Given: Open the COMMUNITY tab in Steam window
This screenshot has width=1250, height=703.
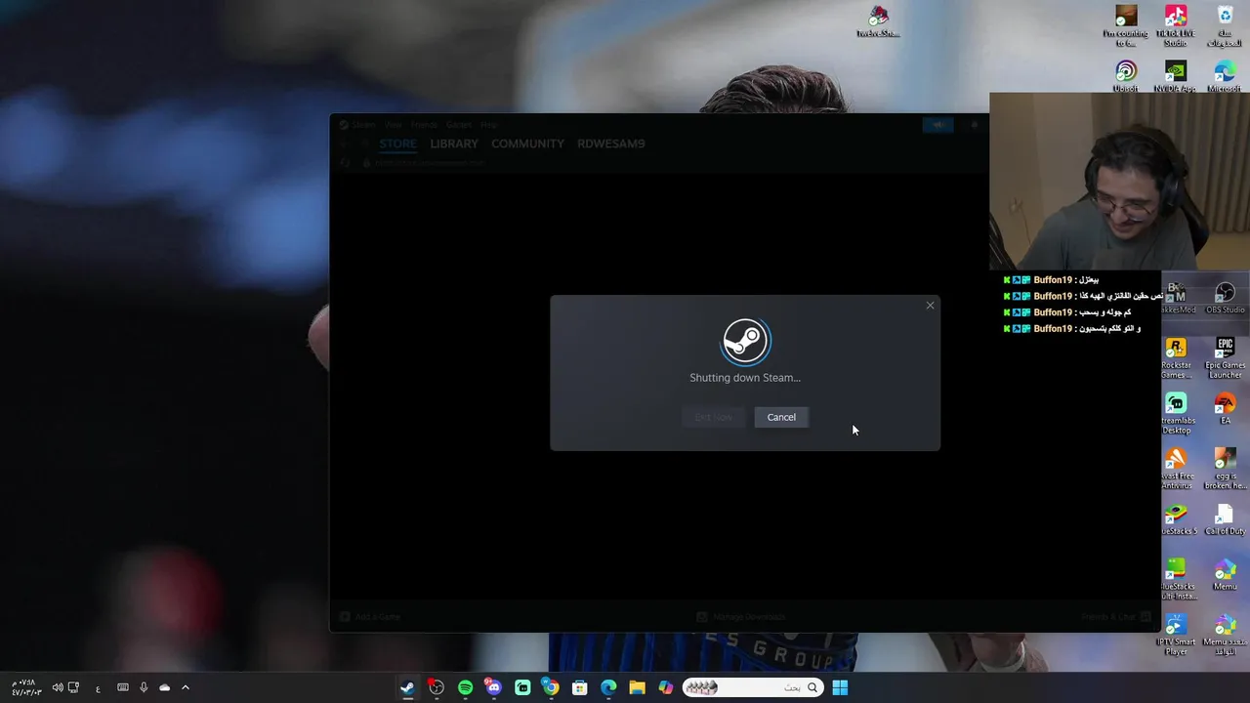Looking at the screenshot, I should [527, 144].
